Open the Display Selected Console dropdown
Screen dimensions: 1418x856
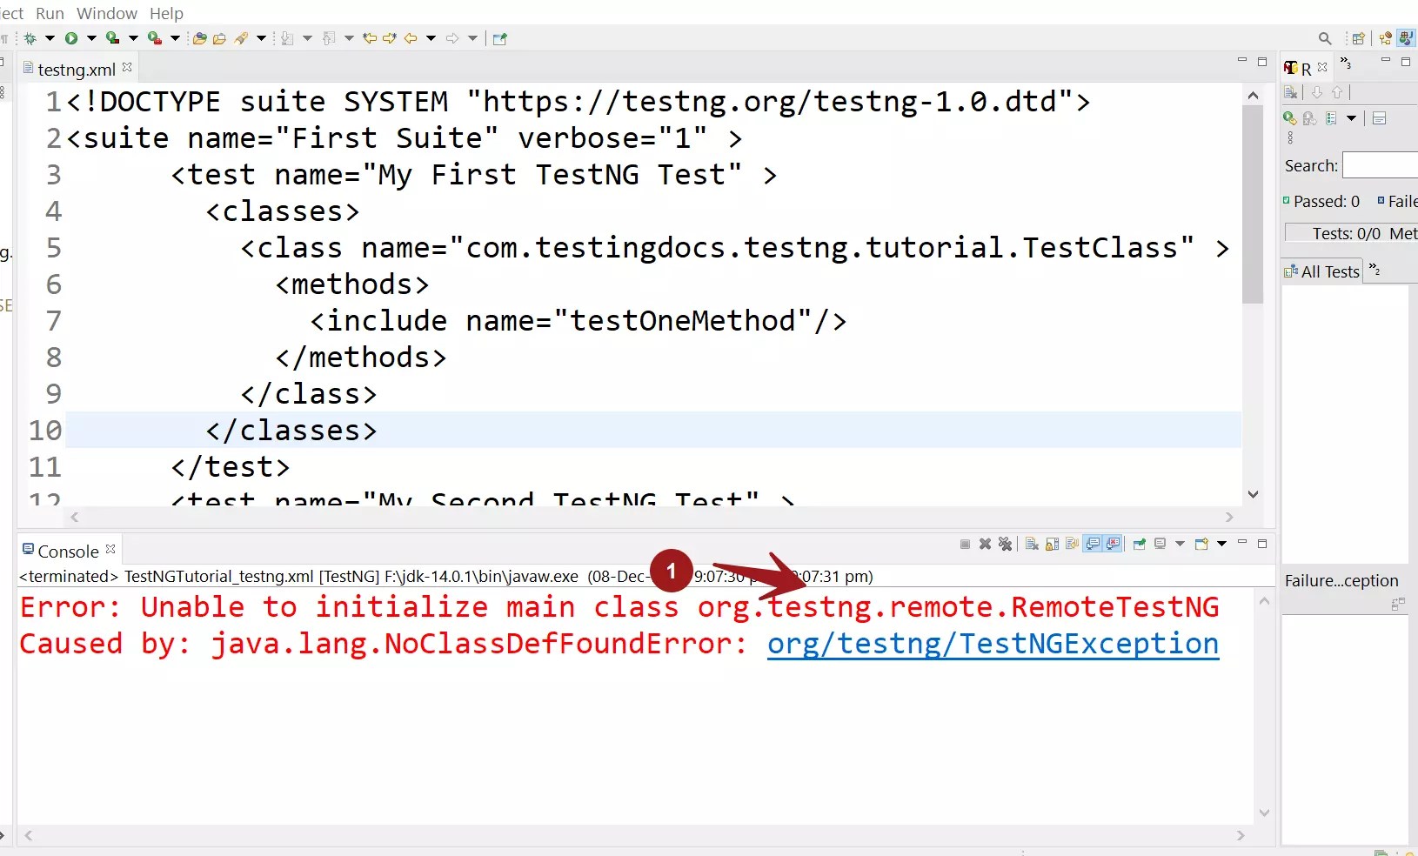click(x=1180, y=545)
